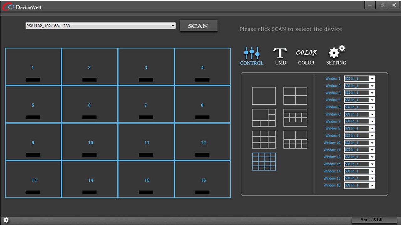Click the Ver 1.0.1.0 version label
Viewport: 401px width, 225px height.
(x=372, y=220)
